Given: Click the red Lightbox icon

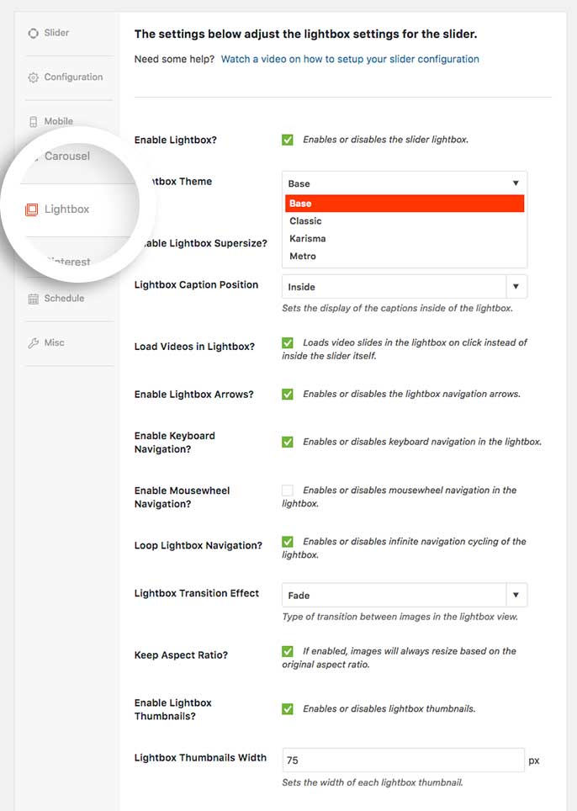Looking at the screenshot, I should [x=31, y=209].
